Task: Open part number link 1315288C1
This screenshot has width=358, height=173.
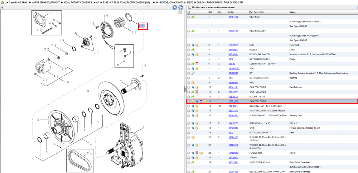Action: click(x=234, y=153)
